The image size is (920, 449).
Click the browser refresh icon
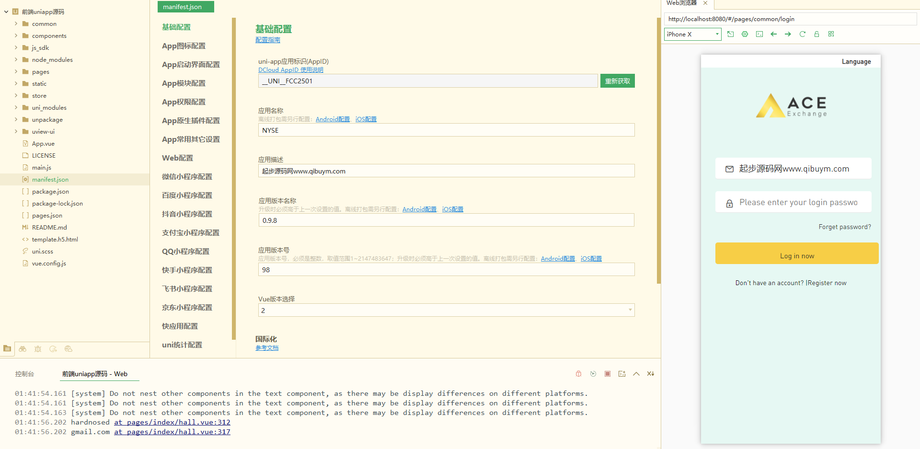coord(802,34)
